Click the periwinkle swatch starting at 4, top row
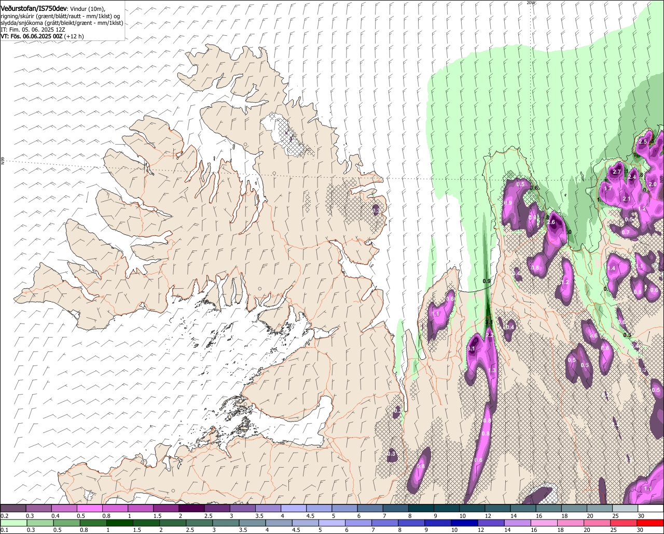Viewport: 664px width, 534px height. pyautogui.click(x=294, y=508)
